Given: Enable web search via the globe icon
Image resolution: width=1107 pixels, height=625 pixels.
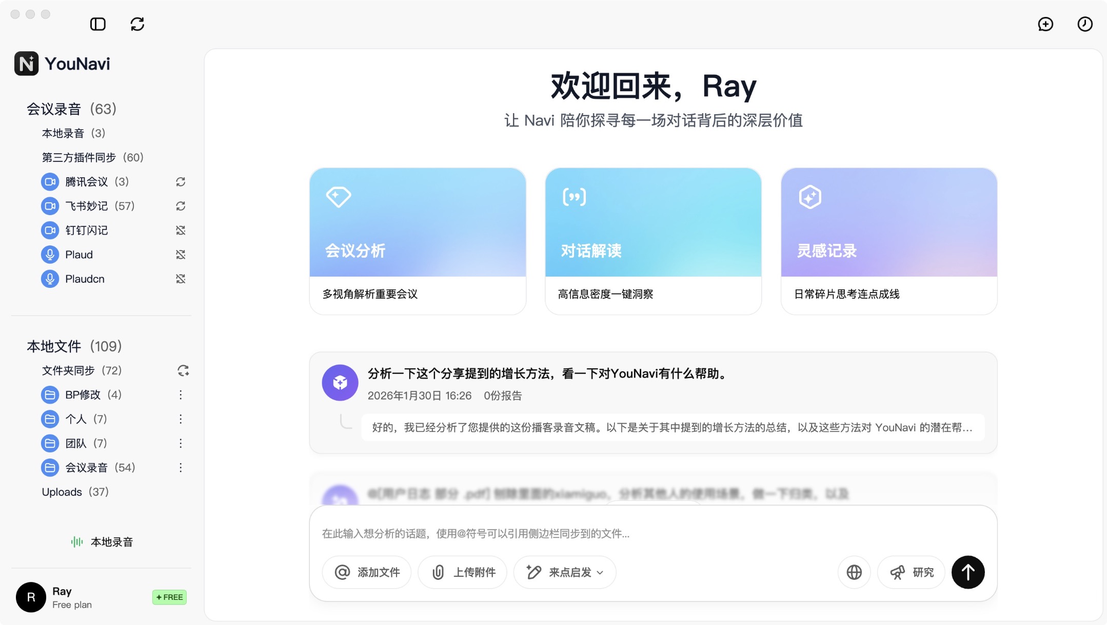Looking at the screenshot, I should (x=853, y=572).
